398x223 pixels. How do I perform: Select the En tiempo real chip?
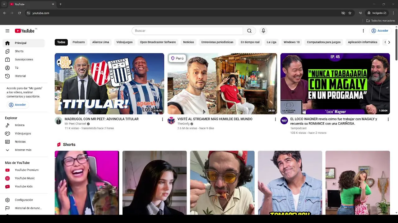(x=250, y=42)
